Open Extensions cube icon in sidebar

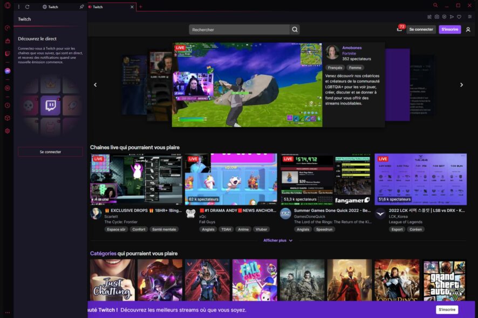point(8,118)
